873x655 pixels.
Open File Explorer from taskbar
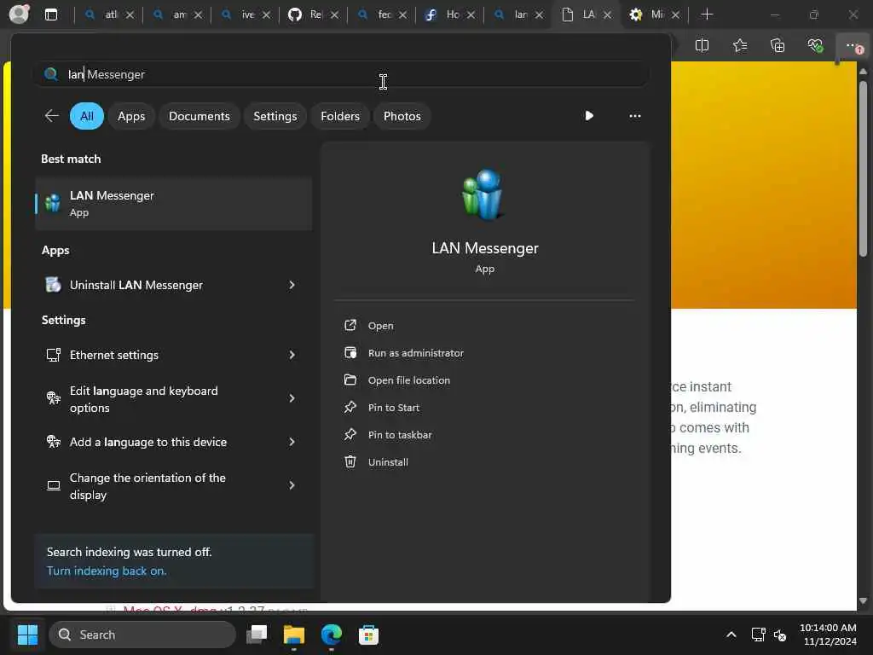[x=294, y=635]
